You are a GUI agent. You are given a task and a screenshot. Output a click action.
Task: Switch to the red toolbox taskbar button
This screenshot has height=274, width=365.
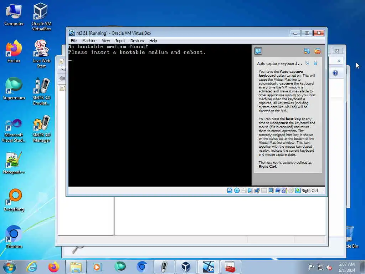[x=230, y=267]
